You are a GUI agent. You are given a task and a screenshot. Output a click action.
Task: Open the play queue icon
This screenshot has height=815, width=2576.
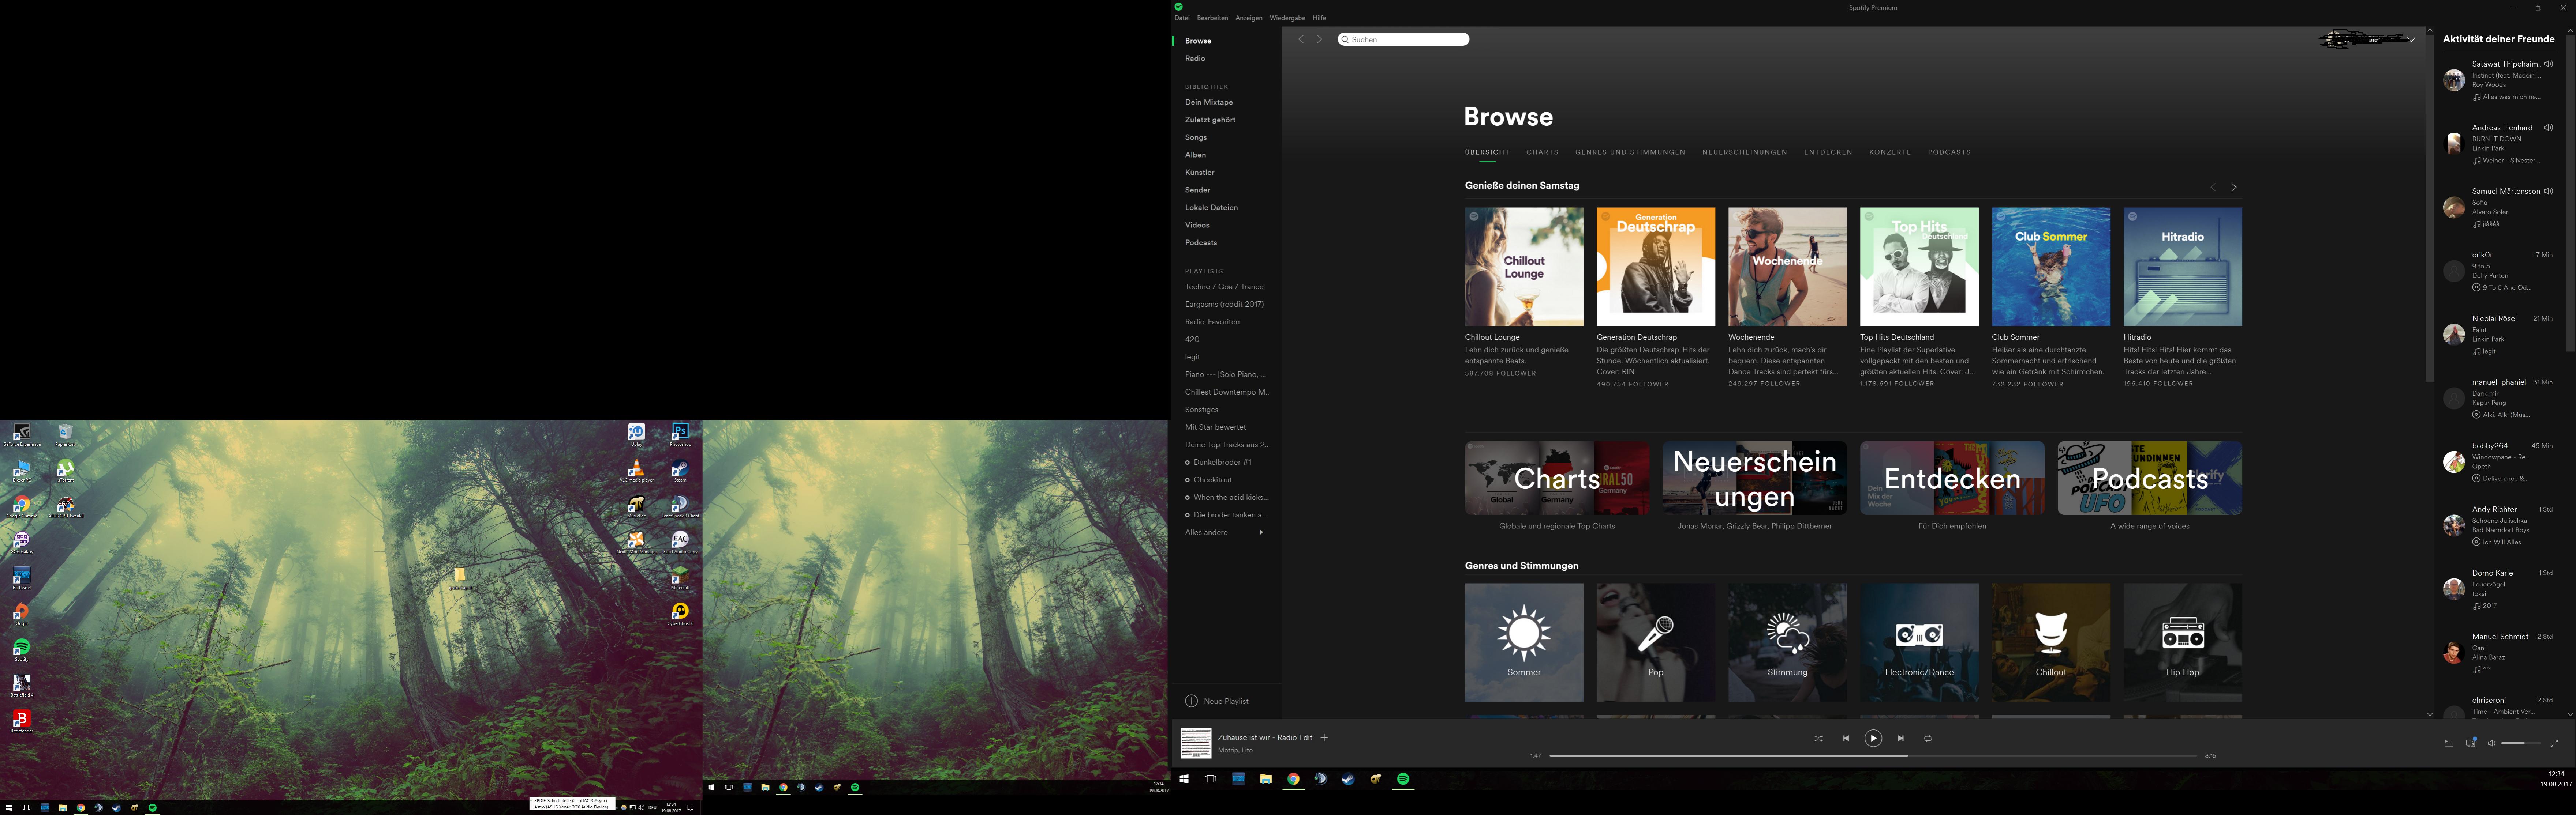(x=2449, y=743)
